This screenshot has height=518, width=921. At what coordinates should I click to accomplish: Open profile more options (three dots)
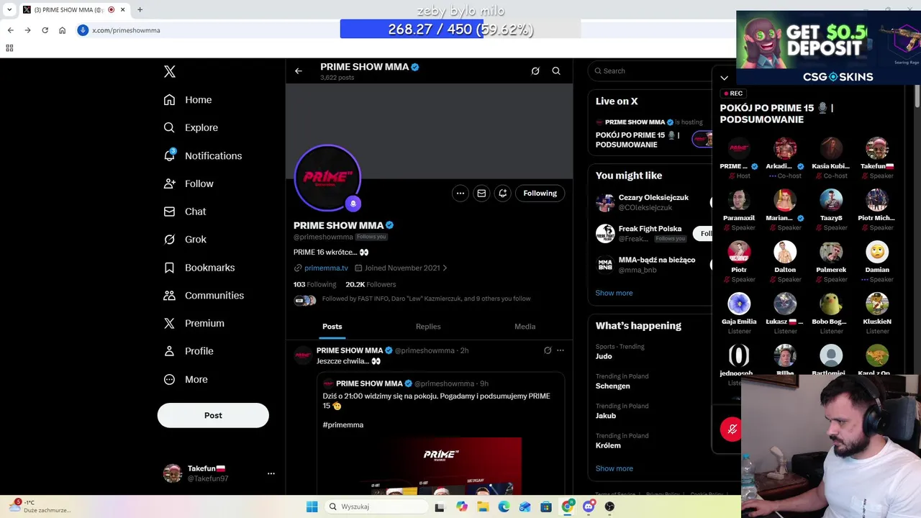[x=460, y=193]
